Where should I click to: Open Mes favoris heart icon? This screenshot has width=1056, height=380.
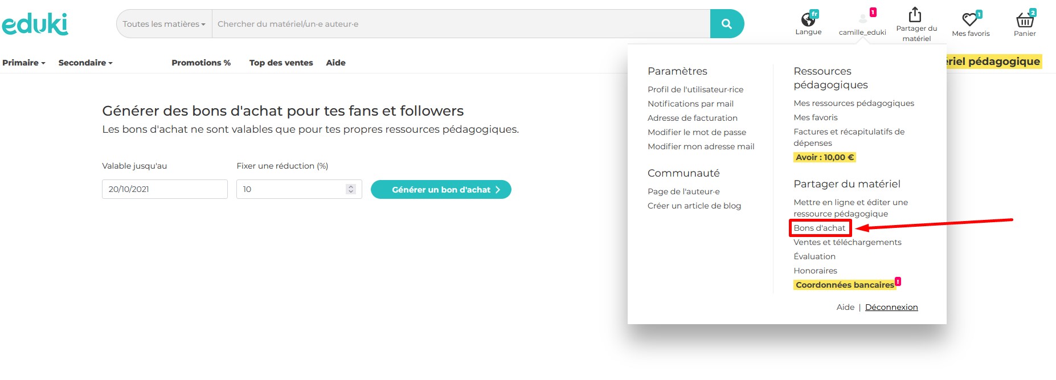pyautogui.click(x=970, y=19)
